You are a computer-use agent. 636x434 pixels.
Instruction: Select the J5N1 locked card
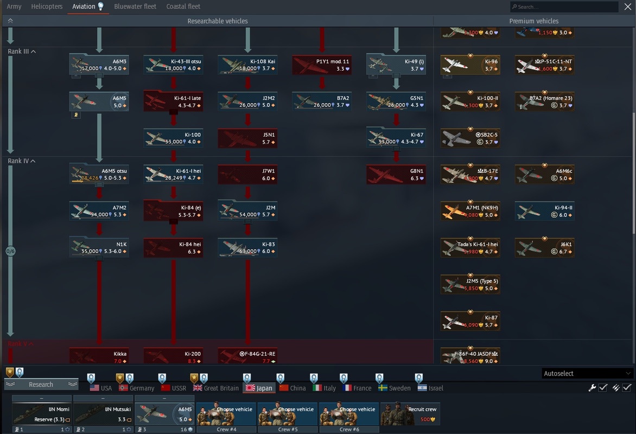pos(247,138)
